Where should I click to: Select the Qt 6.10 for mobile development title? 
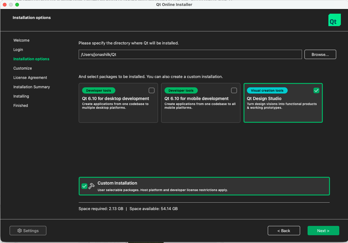point(196,99)
